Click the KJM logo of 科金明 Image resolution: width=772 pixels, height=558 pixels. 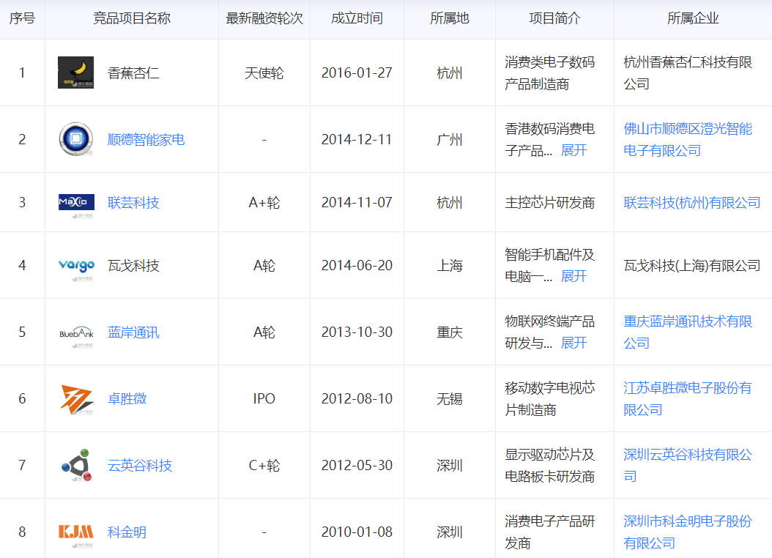pos(76,532)
